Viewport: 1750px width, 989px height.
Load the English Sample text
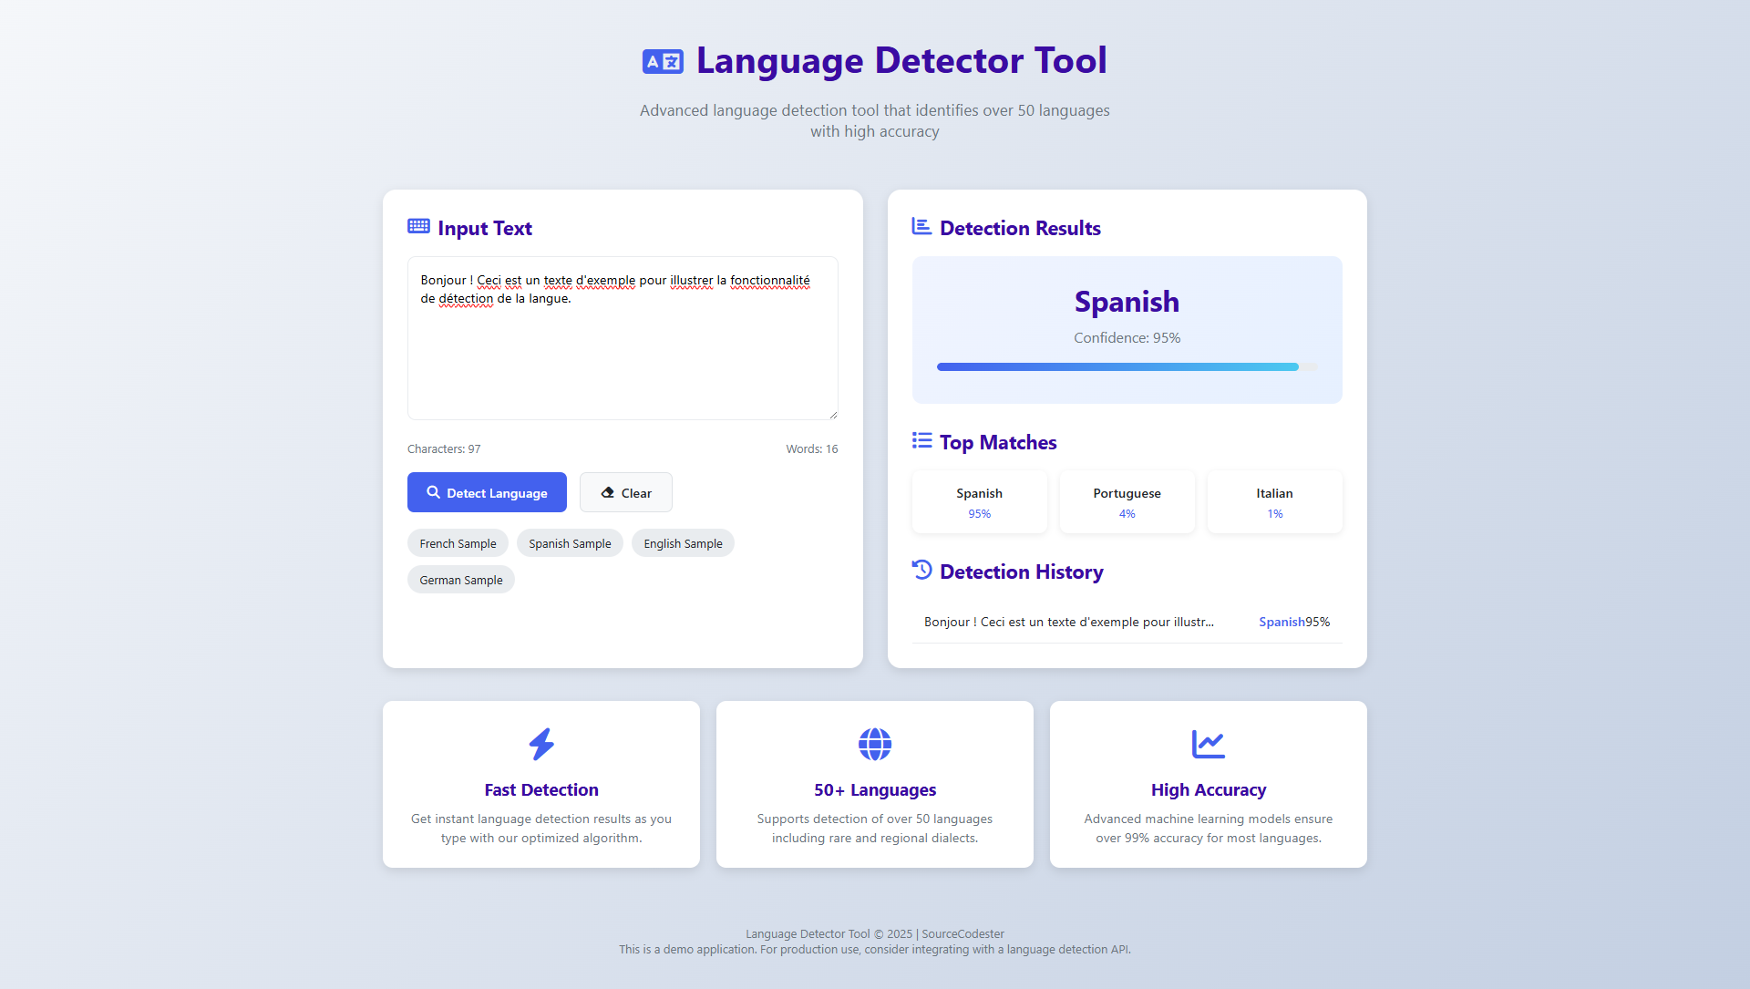[683, 543]
